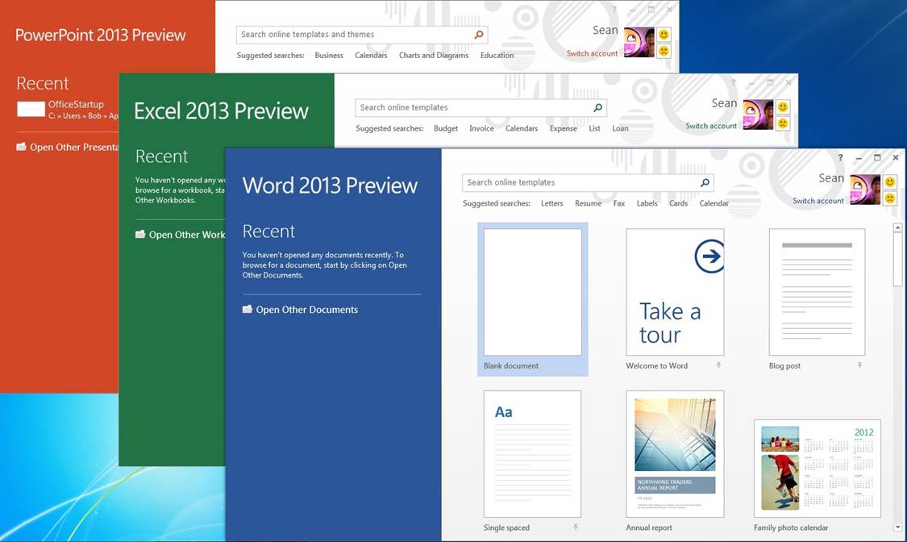Click the search magnifier in Word's template search
The height and width of the screenshot is (542, 907).
pos(705,183)
